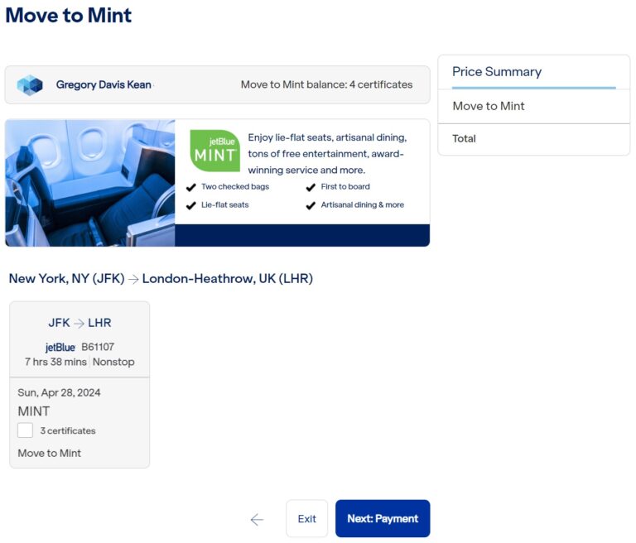The image size is (636, 543).
Task: Proceed with Next: Payment button
Action: click(x=383, y=519)
